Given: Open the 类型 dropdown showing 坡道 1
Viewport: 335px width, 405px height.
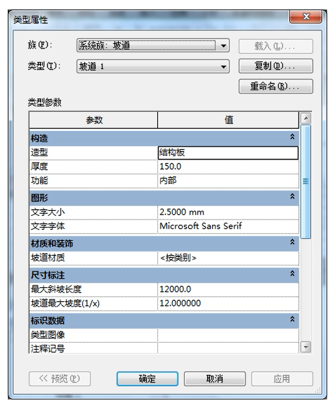Looking at the screenshot, I should (x=224, y=67).
